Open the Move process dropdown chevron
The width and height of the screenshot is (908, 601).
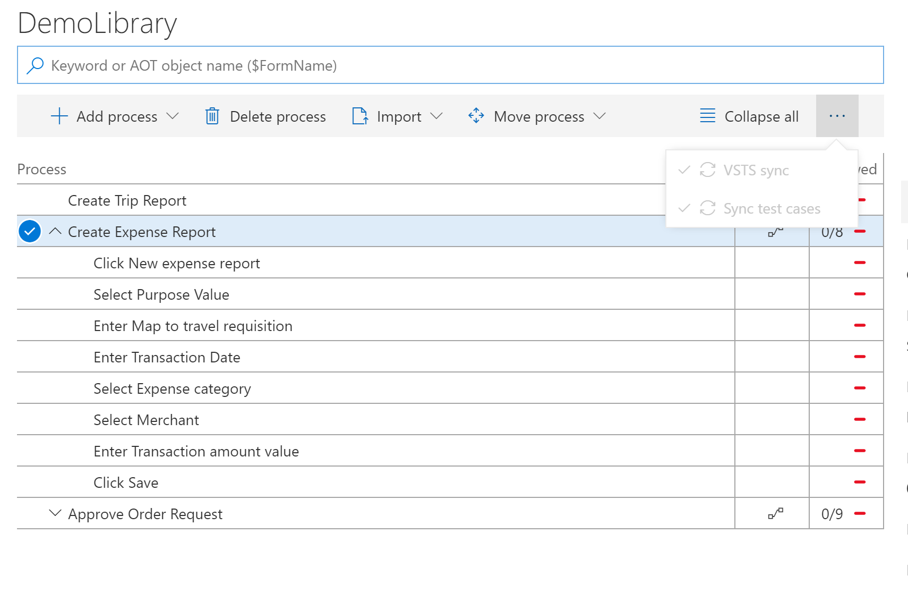coord(599,116)
